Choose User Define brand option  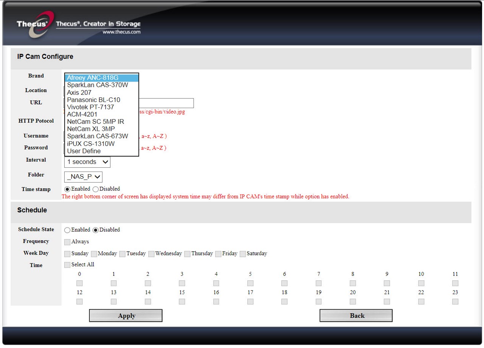coord(102,151)
